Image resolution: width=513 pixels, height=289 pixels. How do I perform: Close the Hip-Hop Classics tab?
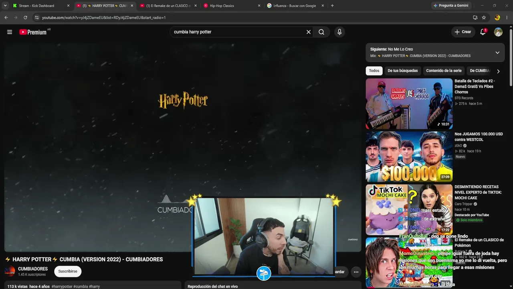pos(259,6)
